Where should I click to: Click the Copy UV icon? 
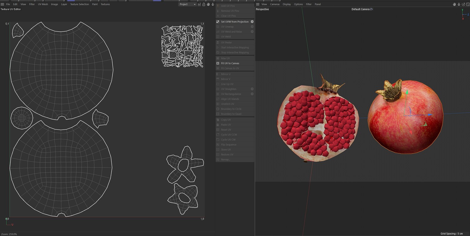pyautogui.click(x=218, y=120)
